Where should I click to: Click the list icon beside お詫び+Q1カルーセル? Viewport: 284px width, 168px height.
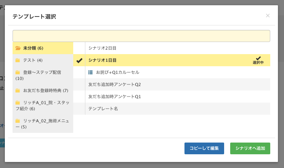pos(91,72)
